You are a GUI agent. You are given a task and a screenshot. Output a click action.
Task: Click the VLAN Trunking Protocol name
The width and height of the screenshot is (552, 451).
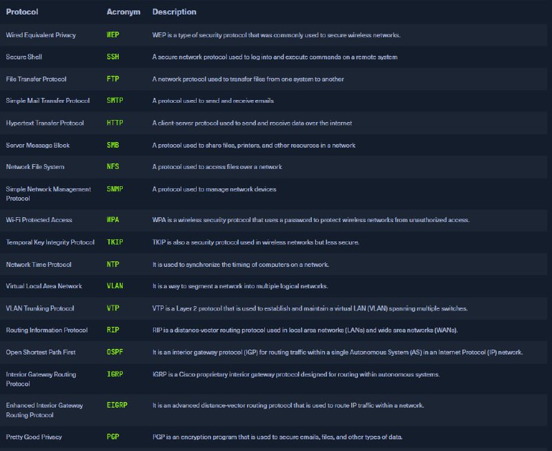40,308
